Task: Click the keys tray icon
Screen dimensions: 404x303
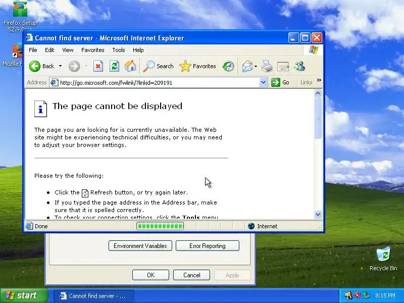Action: (348, 295)
